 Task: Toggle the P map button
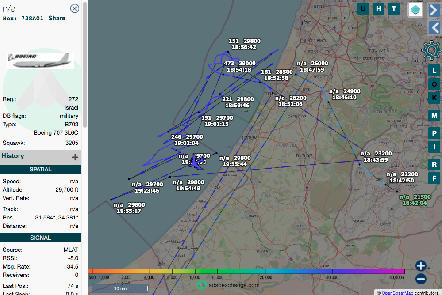(434, 133)
